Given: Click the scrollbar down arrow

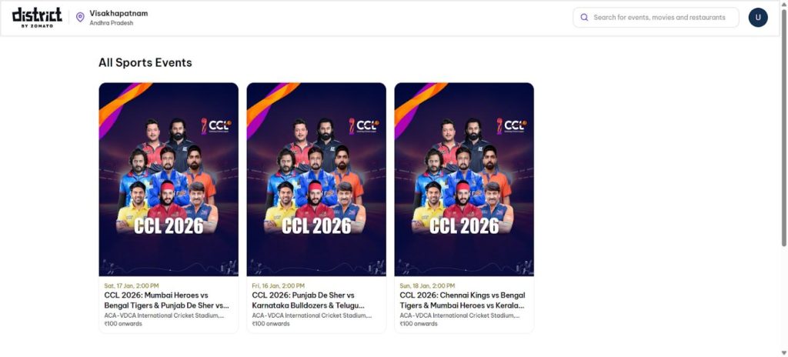Looking at the screenshot, I should pos(783,352).
